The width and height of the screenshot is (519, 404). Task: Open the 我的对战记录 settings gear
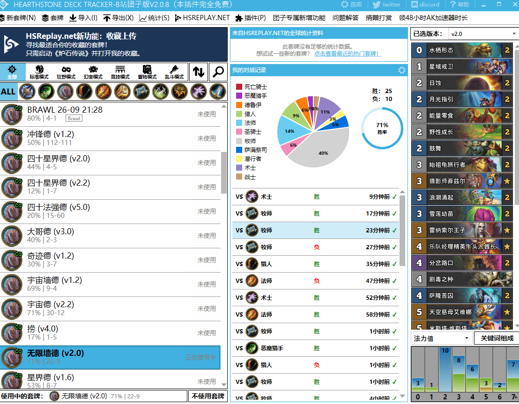point(401,70)
